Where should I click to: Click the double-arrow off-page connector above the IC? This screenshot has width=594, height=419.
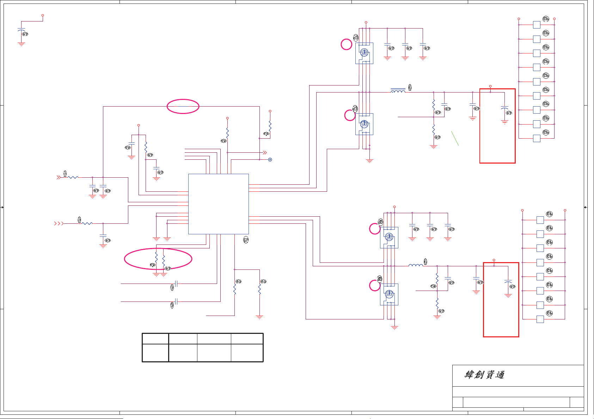pos(265,153)
